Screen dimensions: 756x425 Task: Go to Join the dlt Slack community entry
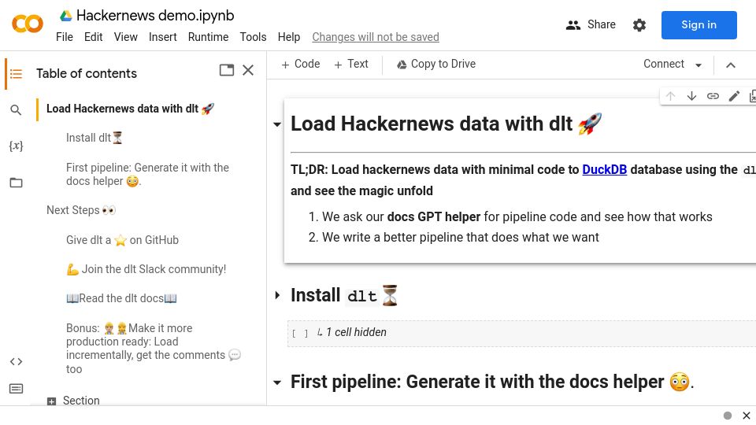[x=146, y=269]
